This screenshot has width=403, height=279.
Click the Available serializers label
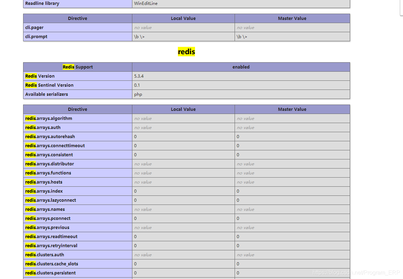click(x=47, y=94)
